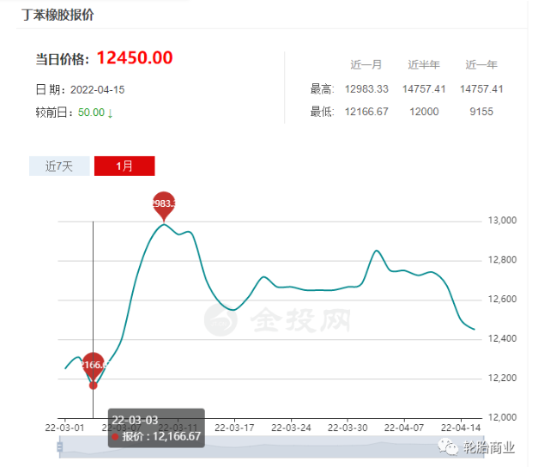Click the 近半年 column header
This screenshot has height=467, width=538.
pyautogui.click(x=424, y=64)
